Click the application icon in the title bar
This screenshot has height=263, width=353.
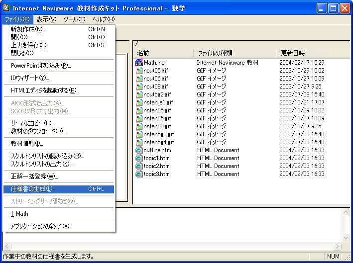(6, 8)
